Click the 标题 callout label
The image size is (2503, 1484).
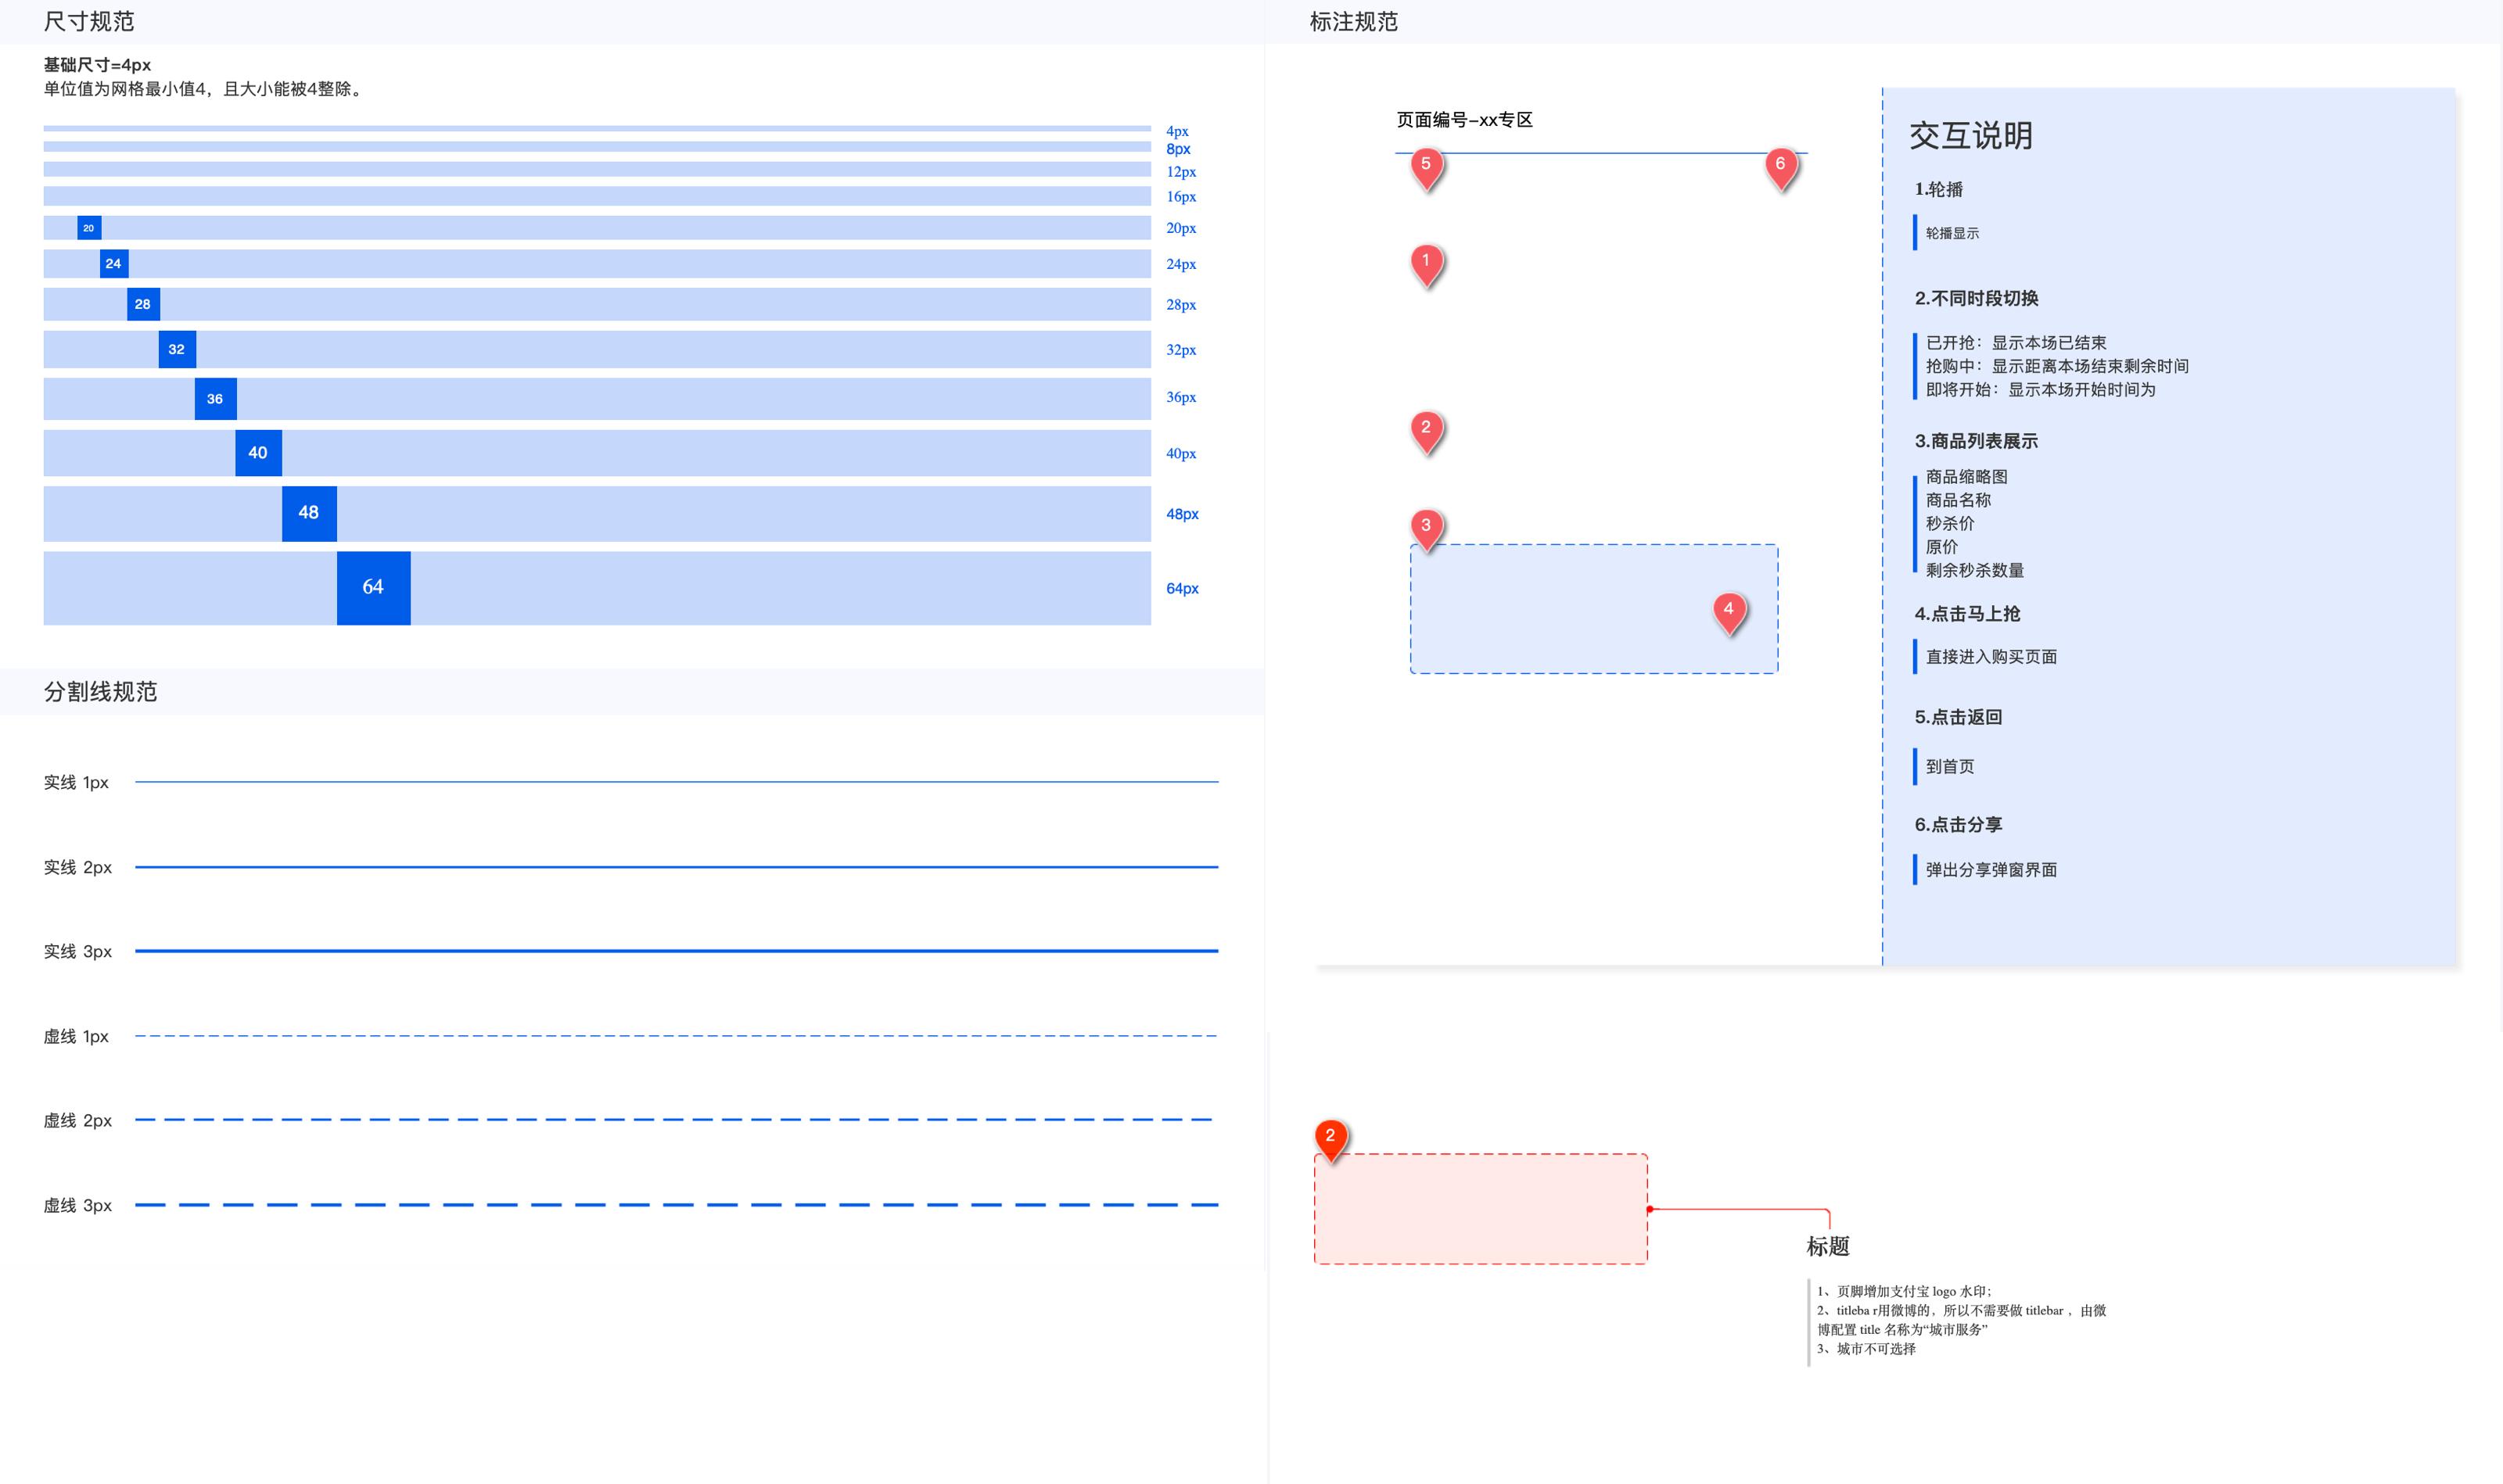tap(1828, 1246)
